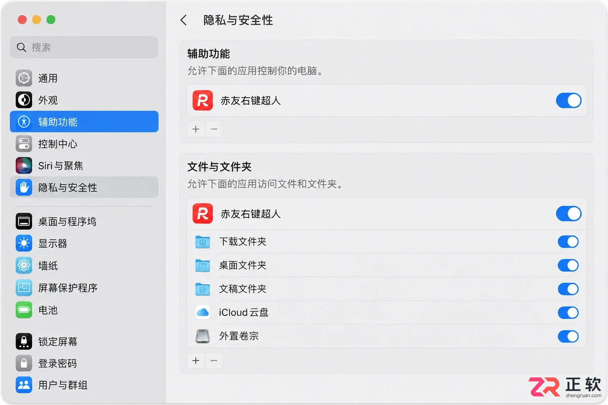Disable the 桌面文件夹 access switch
Viewport: 608px width, 405px height.
coord(568,265)
